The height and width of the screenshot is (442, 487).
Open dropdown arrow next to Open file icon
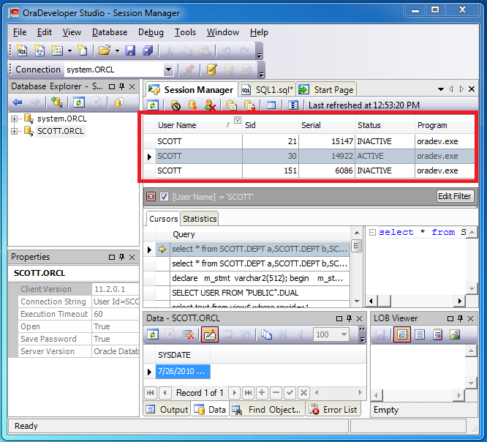click(117, 50)
